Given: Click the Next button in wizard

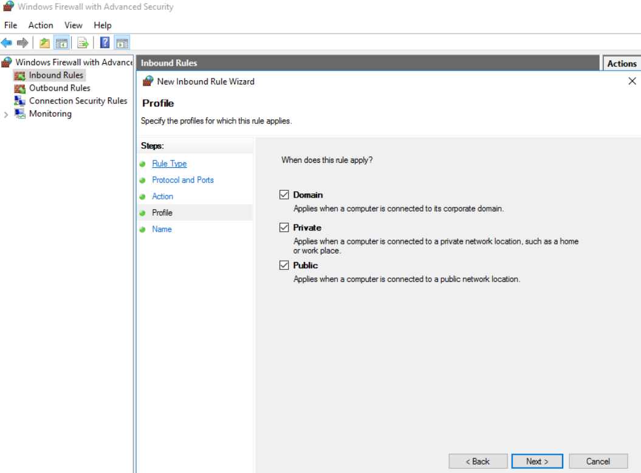Looking at the screenshot, I should 537,461.
